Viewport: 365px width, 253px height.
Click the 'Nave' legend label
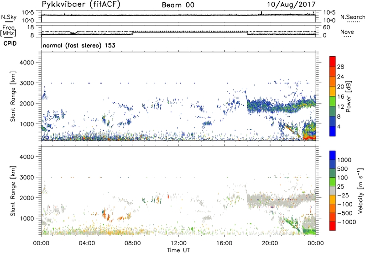coord(347,32)
